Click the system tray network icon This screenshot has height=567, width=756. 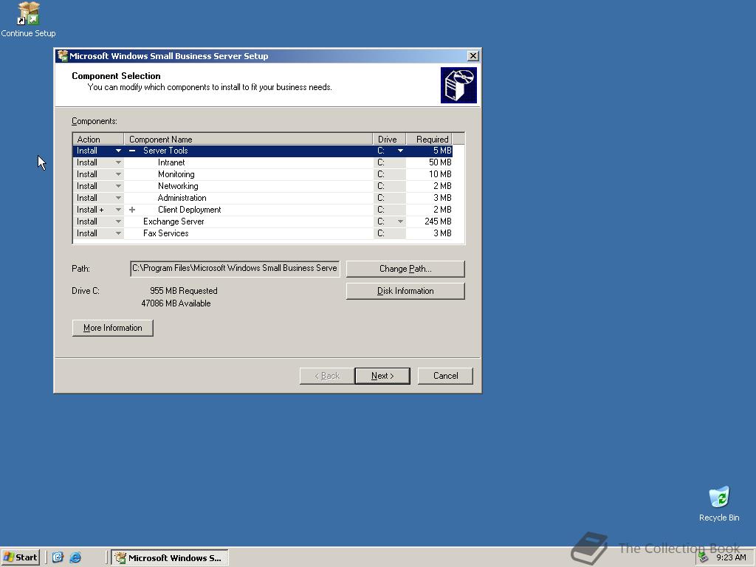pos(704,557)
